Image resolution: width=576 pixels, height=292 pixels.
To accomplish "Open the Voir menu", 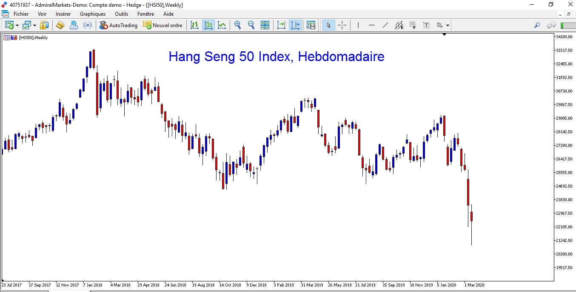I will pyautogui.click(x=42, y=14).
